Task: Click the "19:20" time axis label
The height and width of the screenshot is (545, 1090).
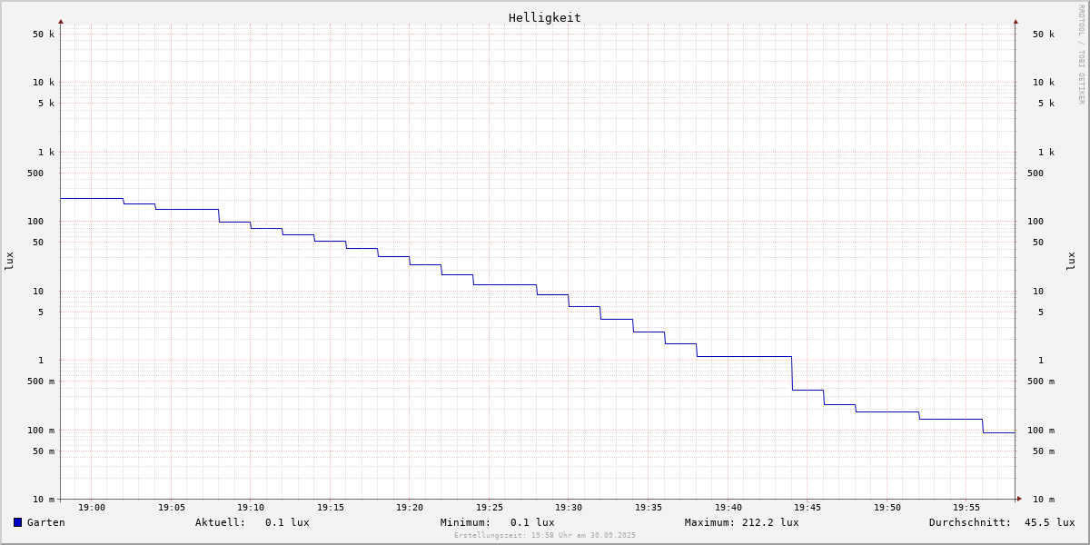Action: pyautogui.click(x=410, y=508)
